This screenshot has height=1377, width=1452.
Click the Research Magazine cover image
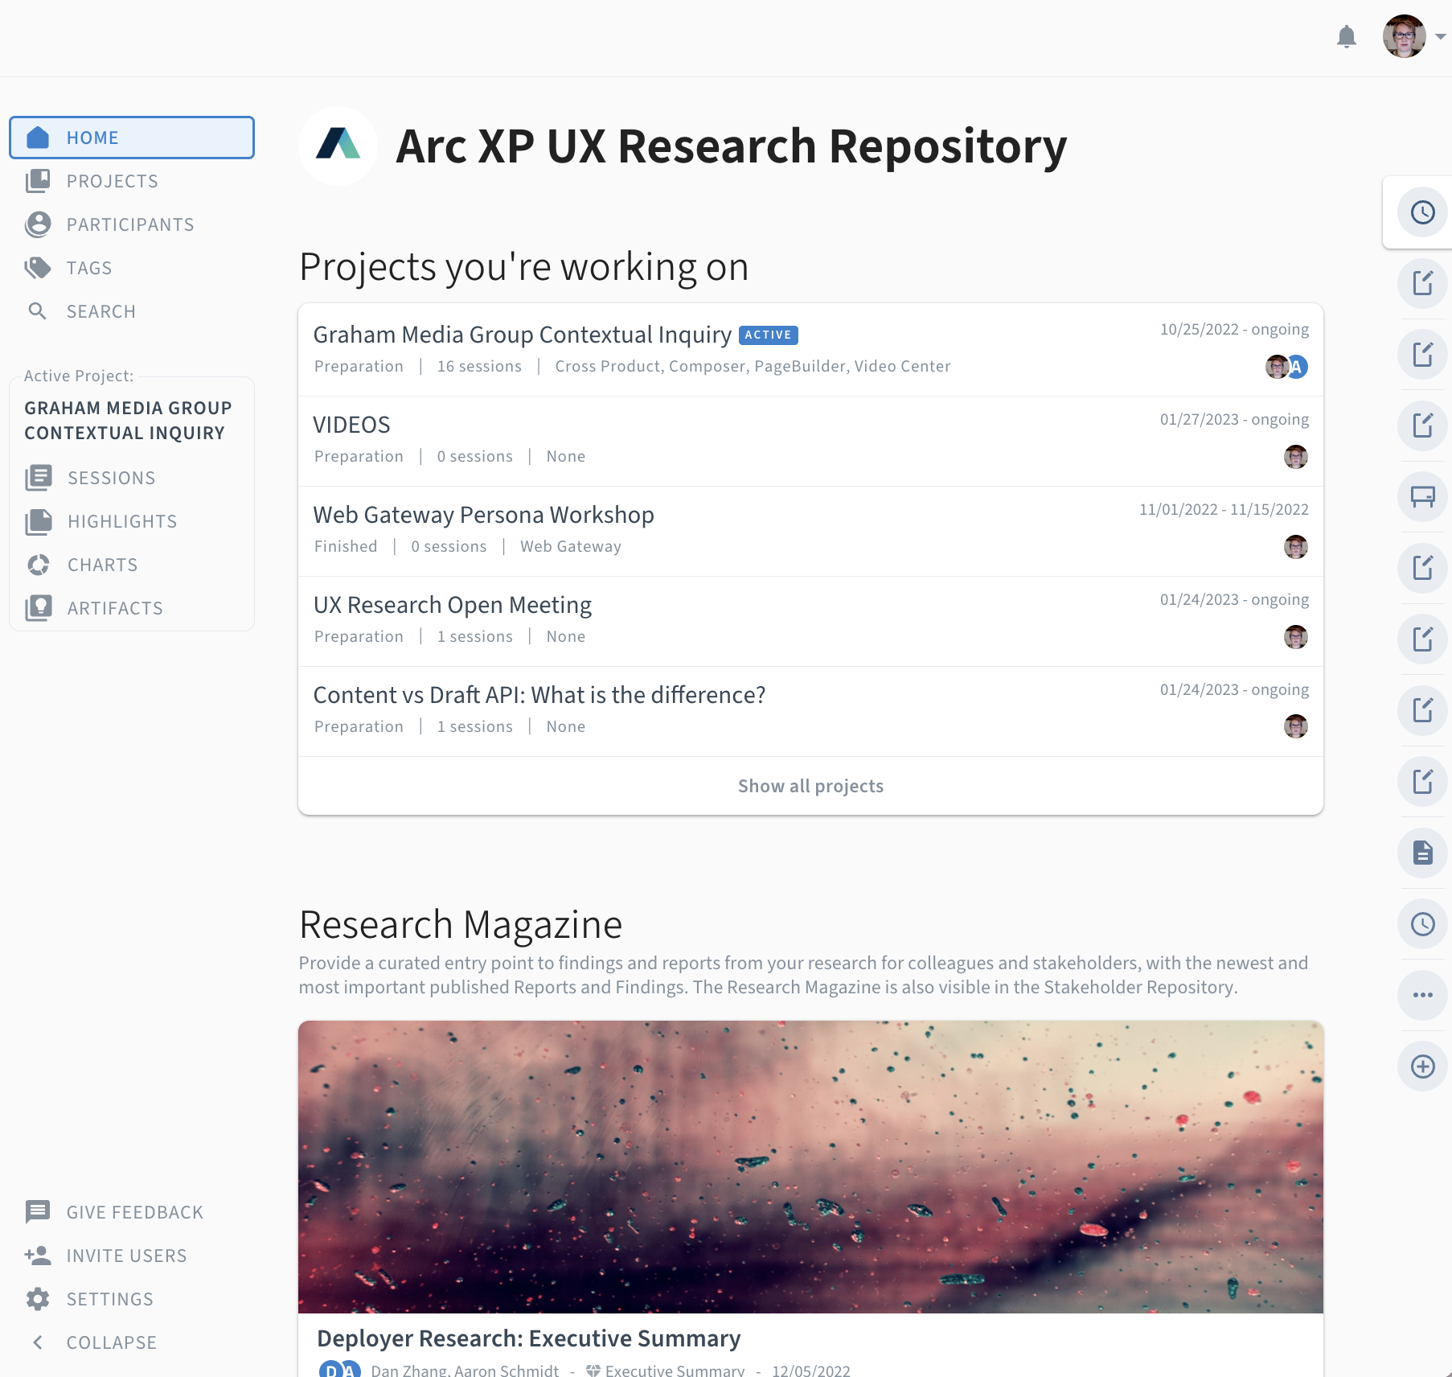(810, 1167)
